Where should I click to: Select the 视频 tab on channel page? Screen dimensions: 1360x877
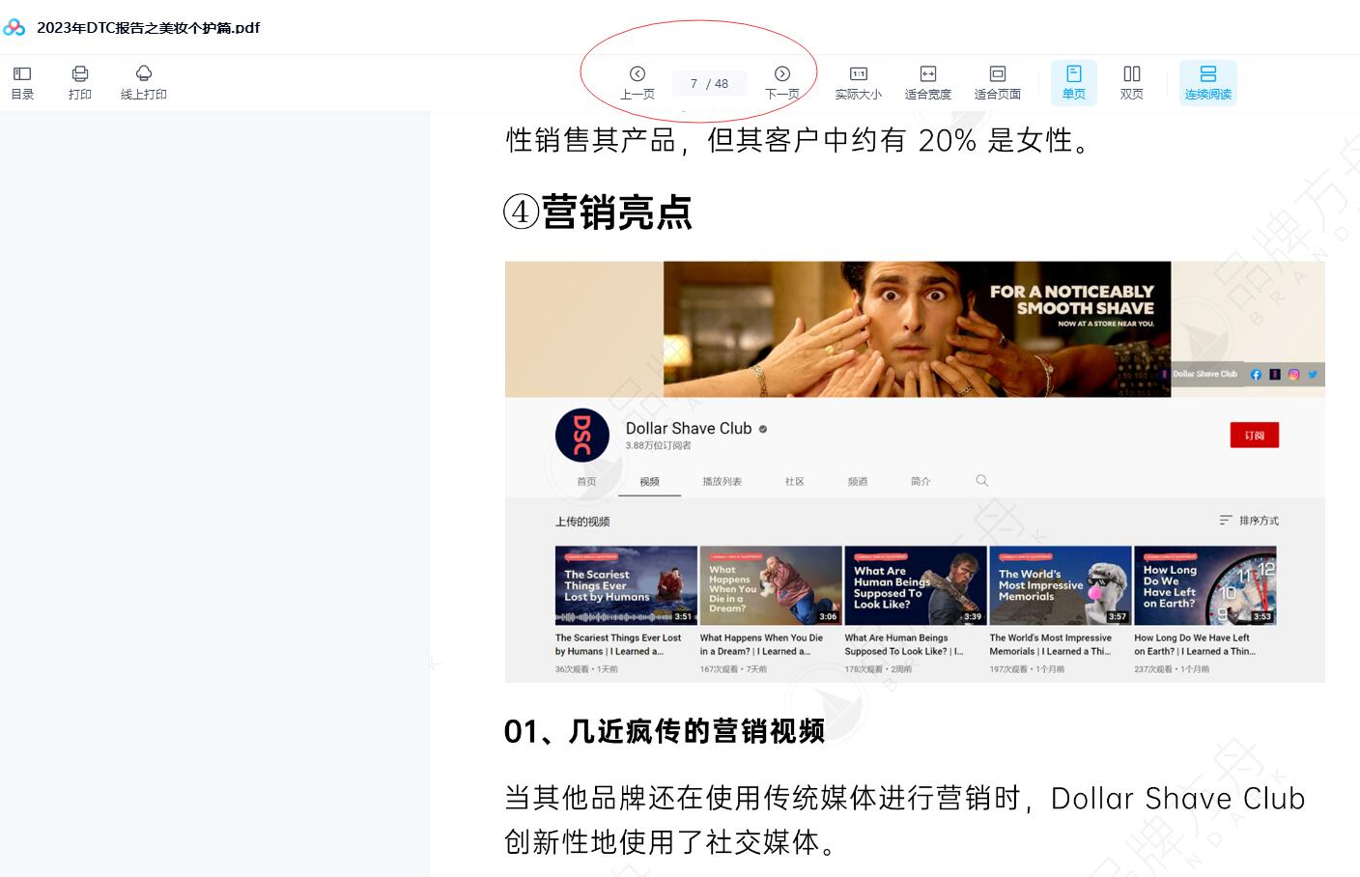pyautogui.click(x=649, y=481)
